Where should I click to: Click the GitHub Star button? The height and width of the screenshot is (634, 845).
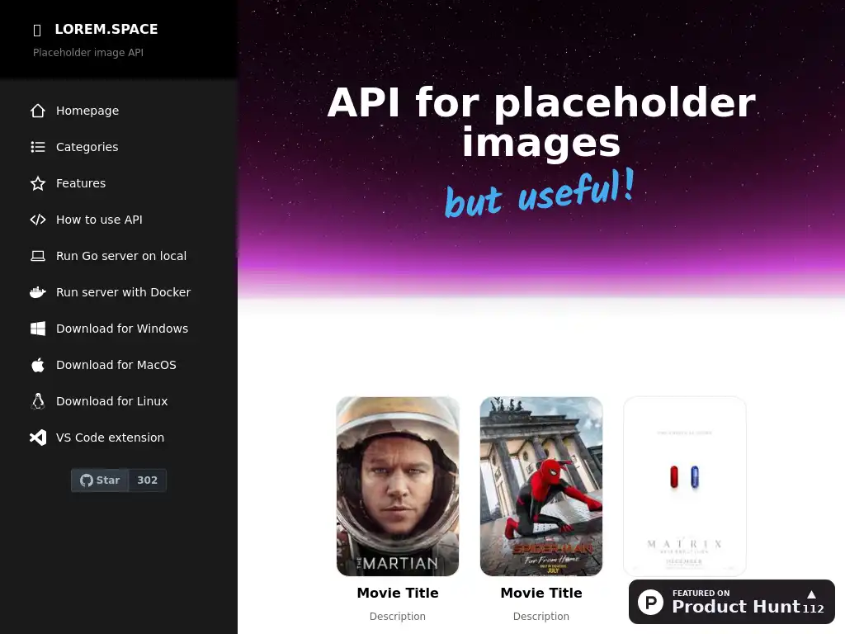point(100,480)
